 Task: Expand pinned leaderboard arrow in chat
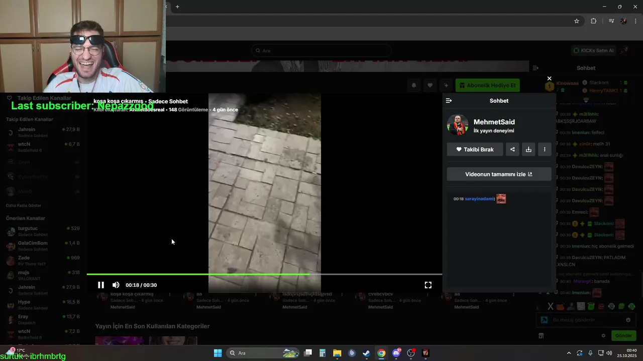pos(586,100)
